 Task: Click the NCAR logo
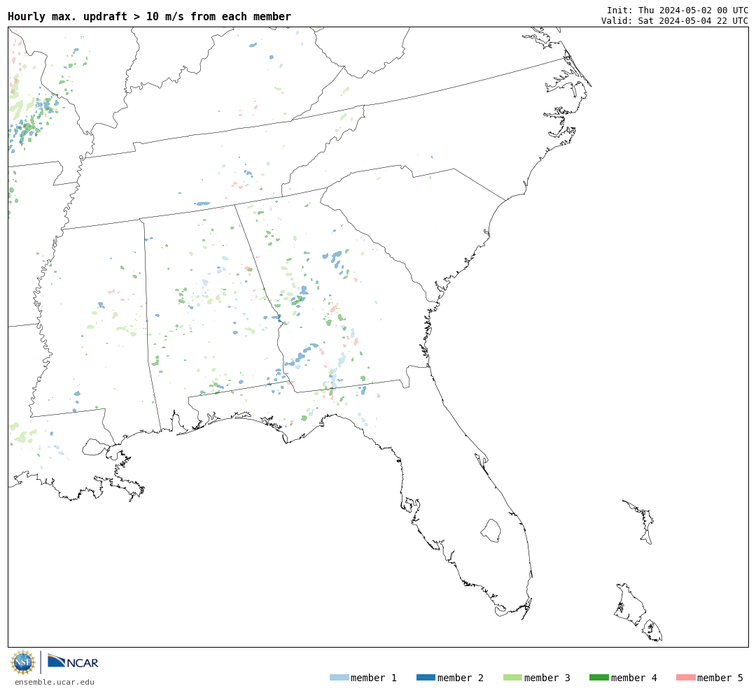73,662
